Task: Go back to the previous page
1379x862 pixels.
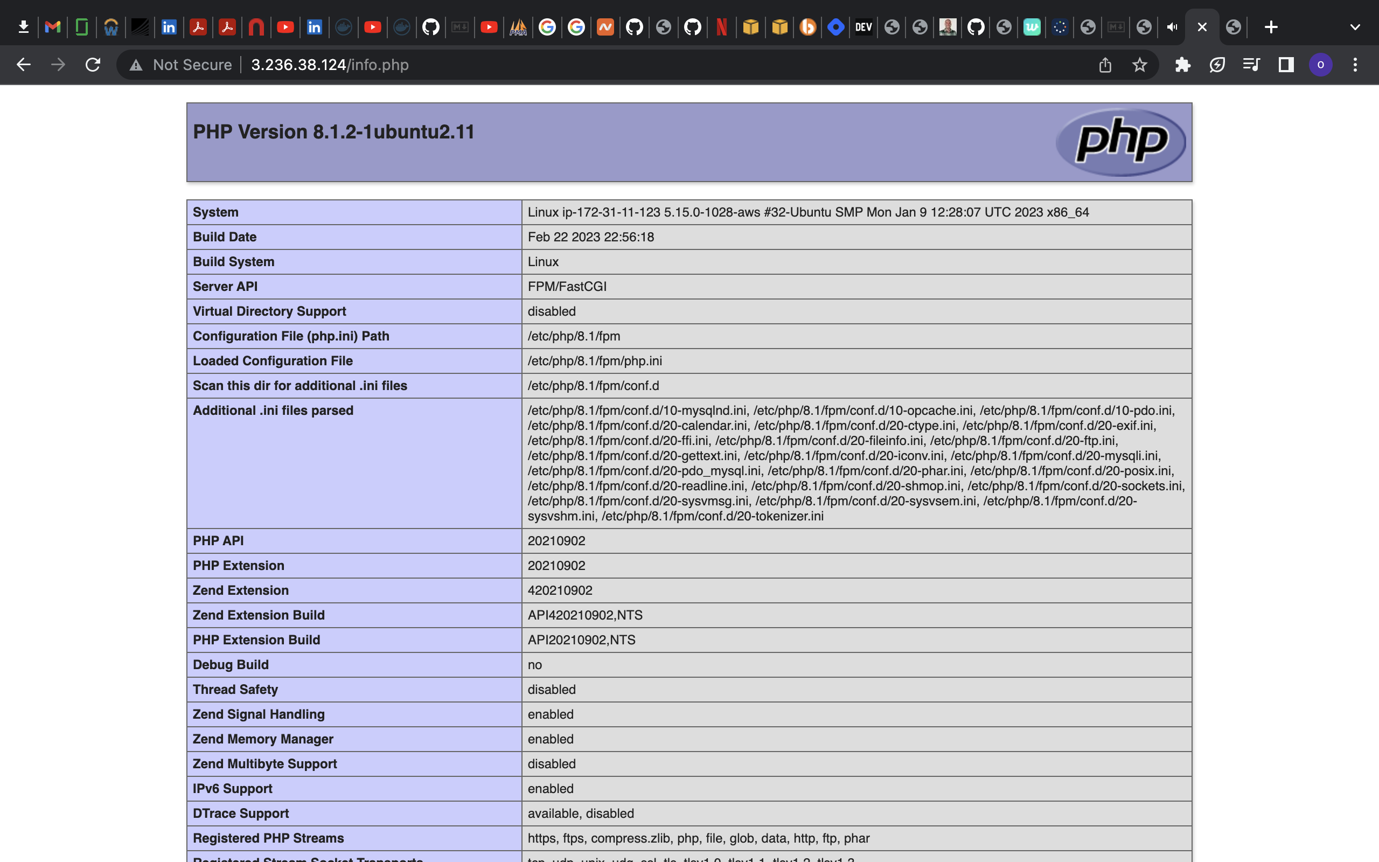Action: 23,65
